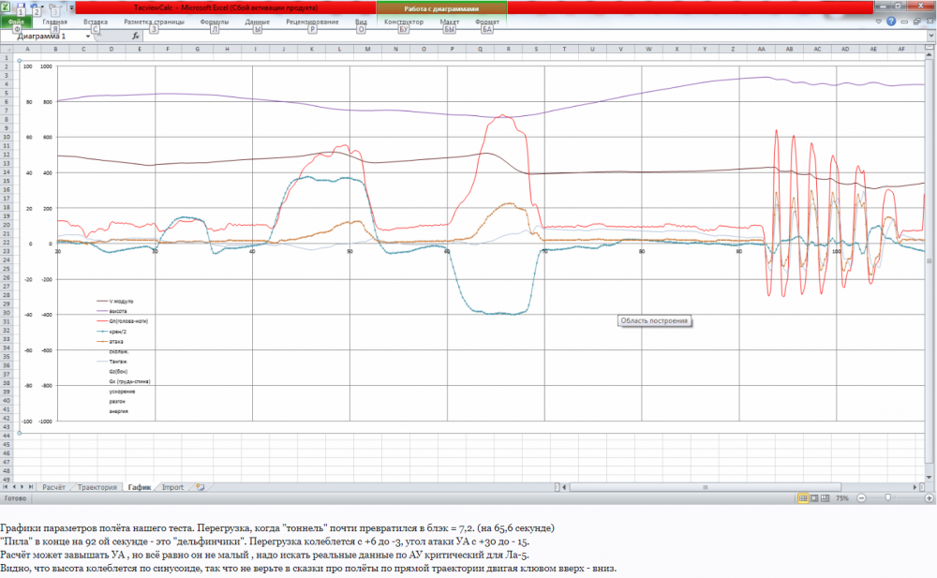Image resolution: width=937 pixels, height=578 pixels.
Task: Open the Формулы ribbon tab
Action: coord(215,22)
